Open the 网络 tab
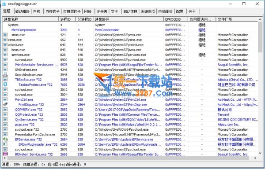 tap(88, 11)
